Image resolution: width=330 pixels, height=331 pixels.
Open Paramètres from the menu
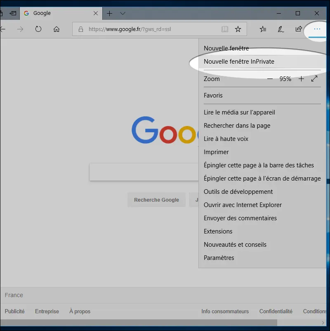(x=262, y=258)
